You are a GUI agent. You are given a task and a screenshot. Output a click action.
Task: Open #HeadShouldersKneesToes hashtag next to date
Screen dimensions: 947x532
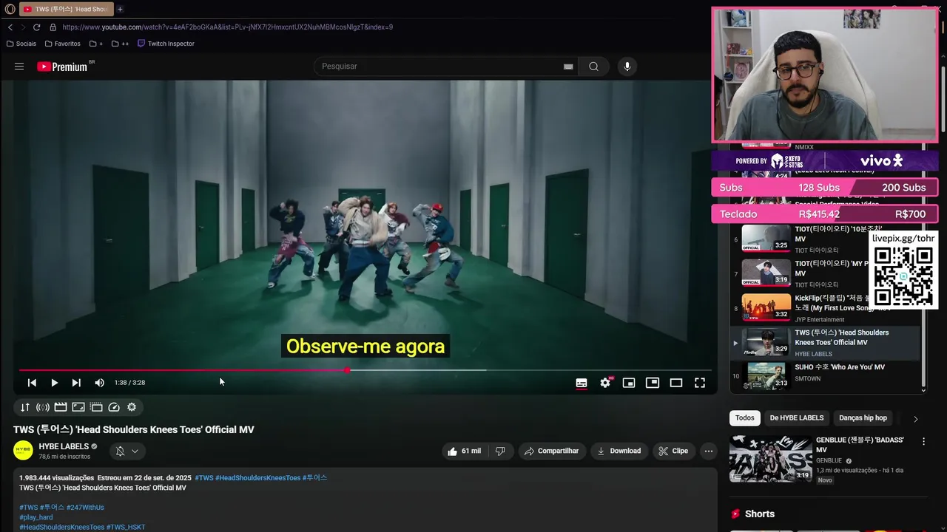(257, 478)
